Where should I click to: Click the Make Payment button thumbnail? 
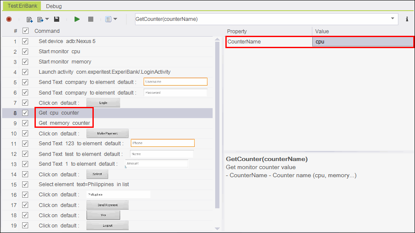click(x=107, y=133)
